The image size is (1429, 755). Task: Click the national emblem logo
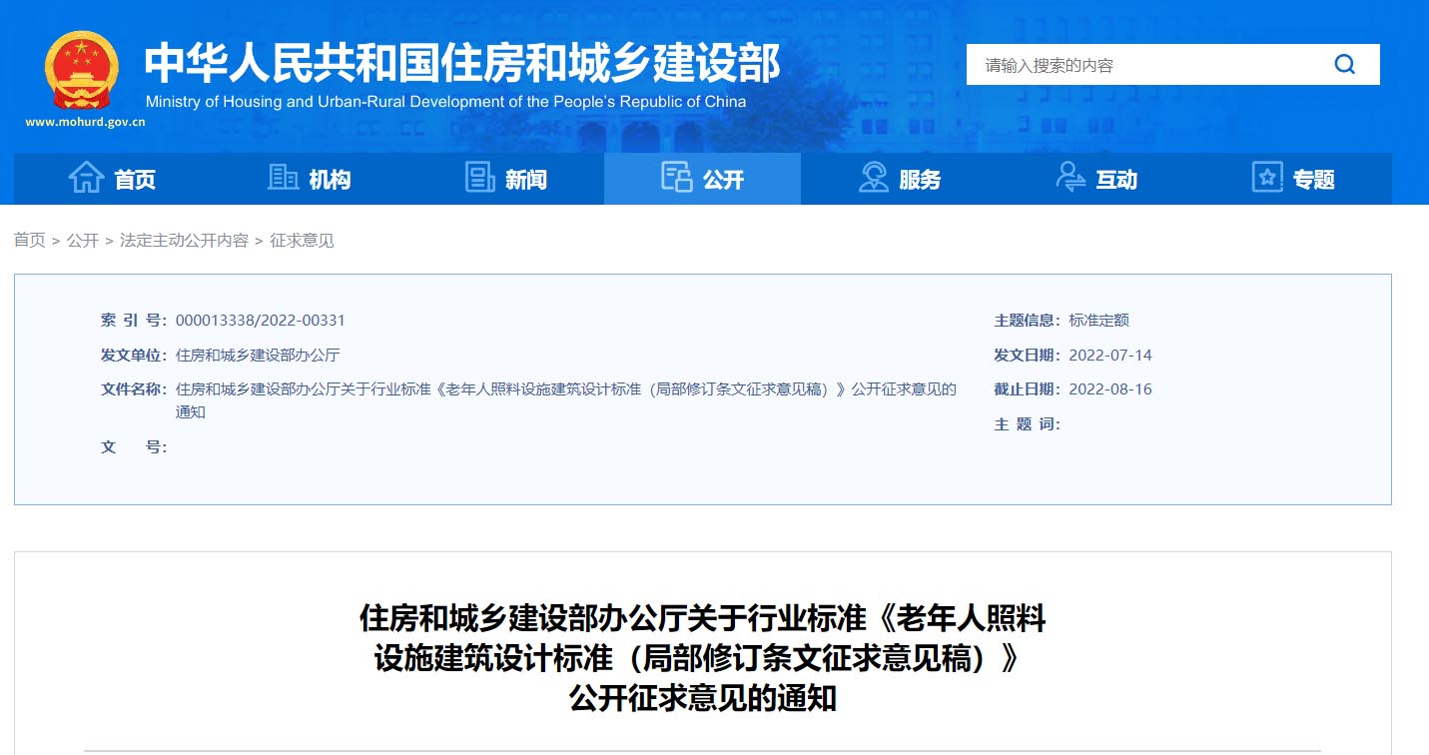tap(83, 70)
